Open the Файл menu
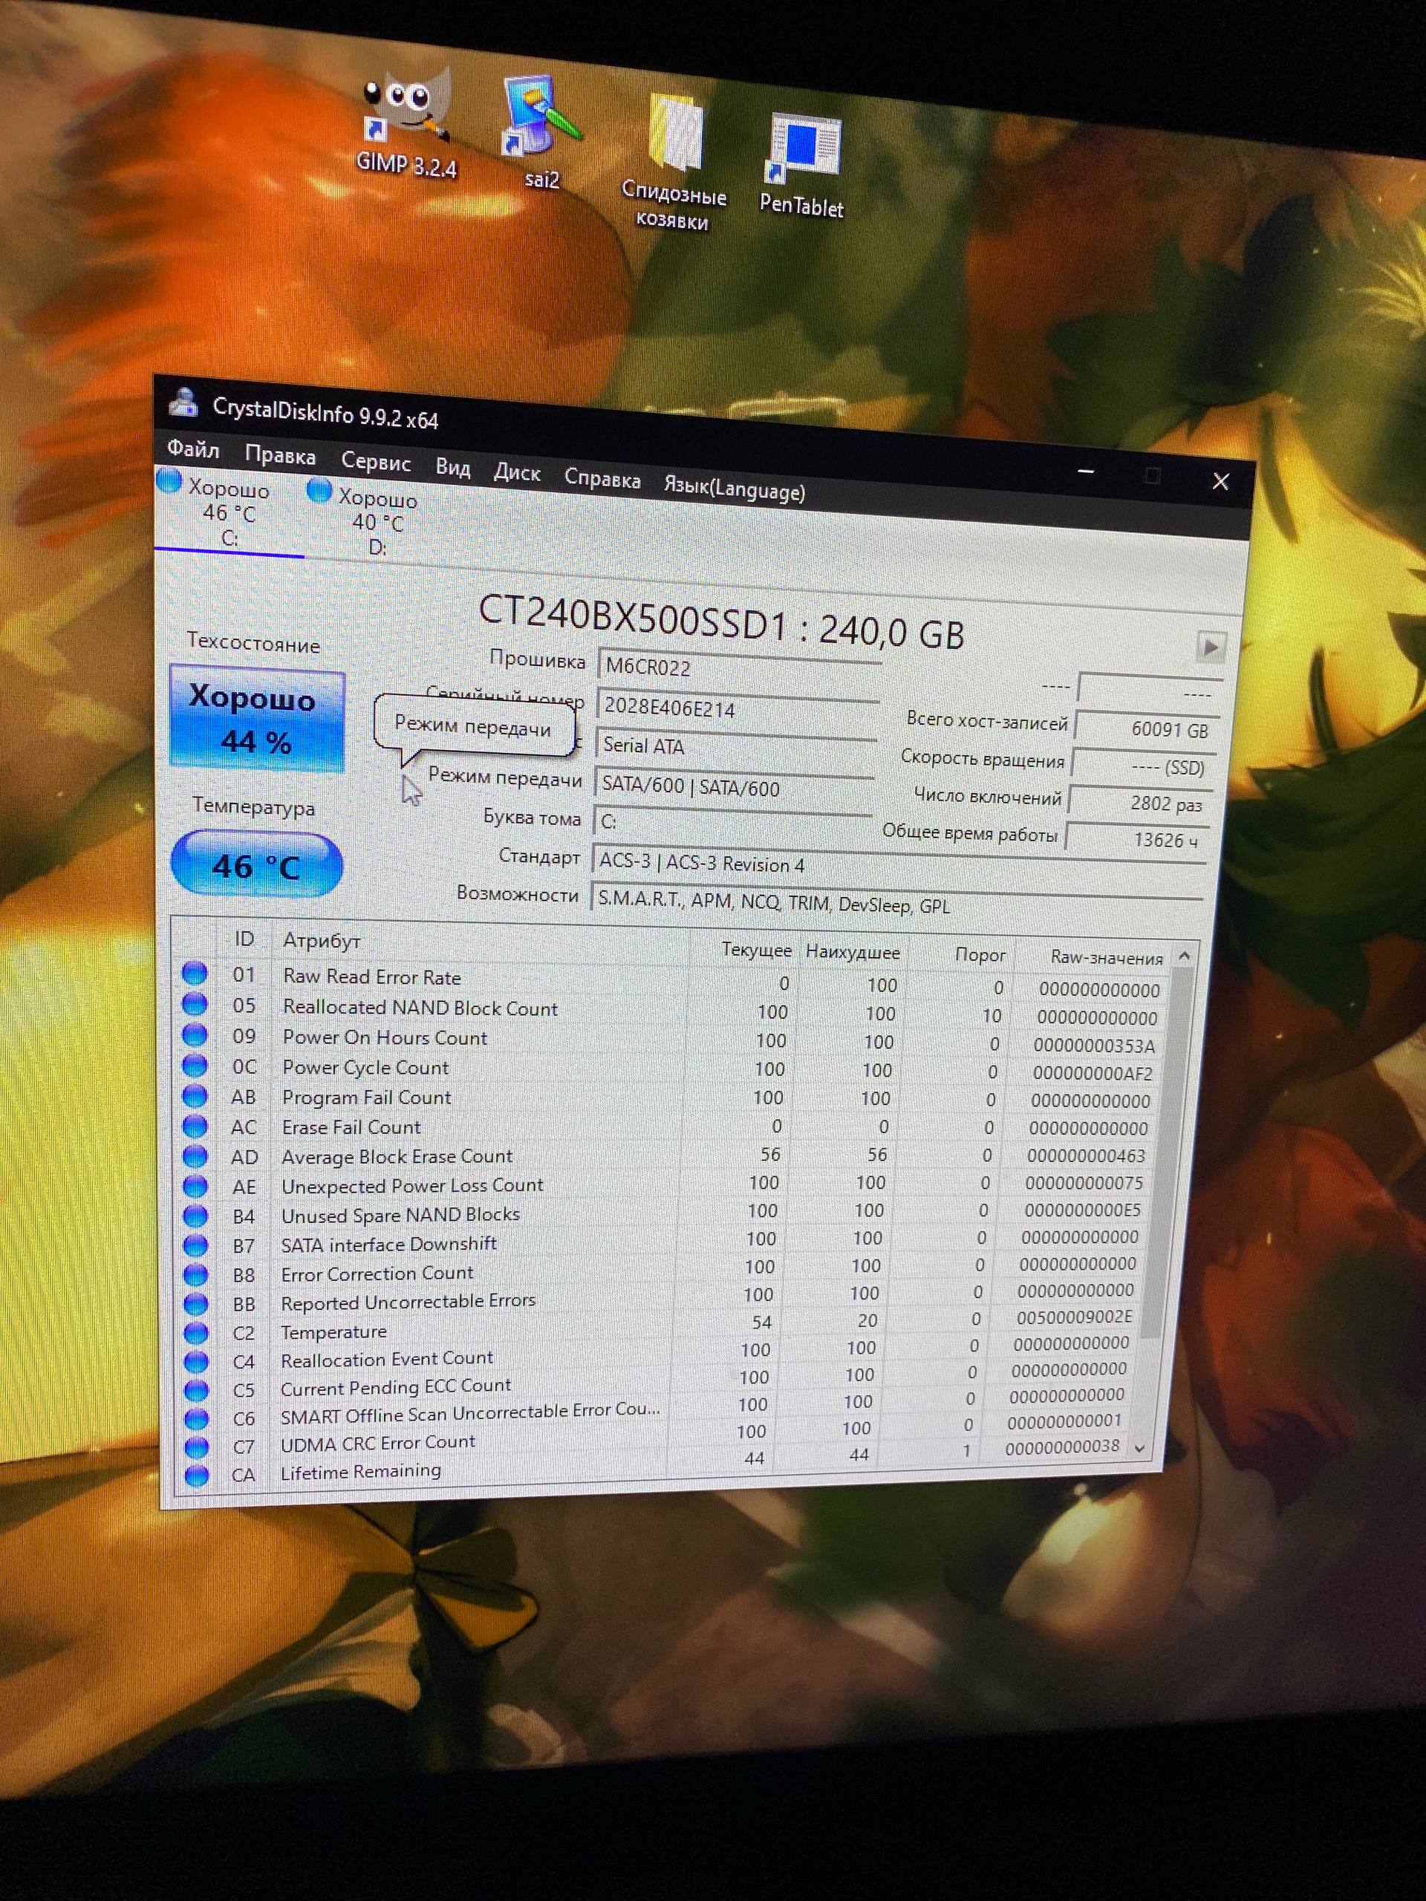Viewport: 1426px width, 1901px height. [x=193, y=449]
